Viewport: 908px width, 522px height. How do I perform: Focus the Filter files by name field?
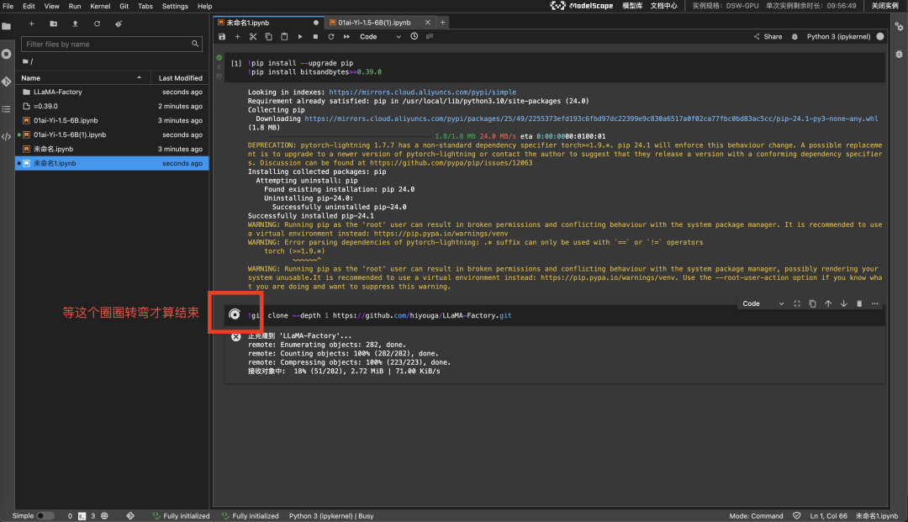pyautogui.click(x=111, y=44)
